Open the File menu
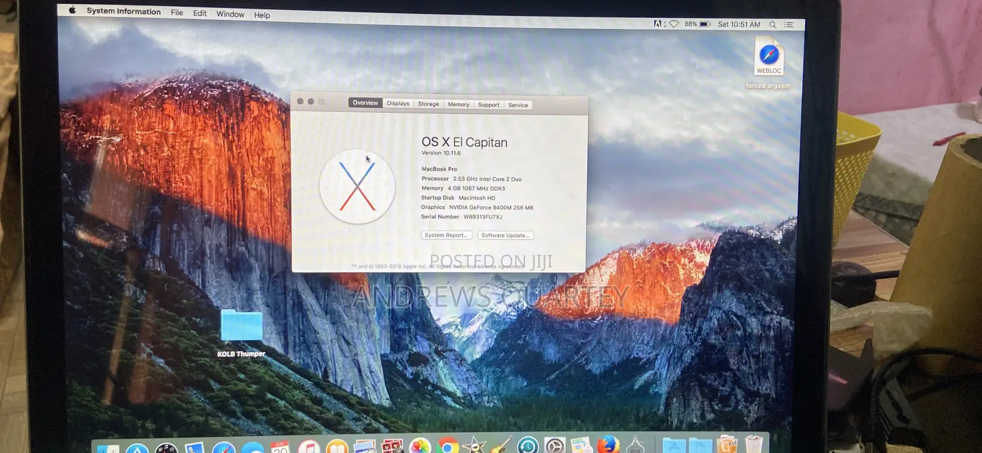The image size is (982, 453). [x=177, y=12]
